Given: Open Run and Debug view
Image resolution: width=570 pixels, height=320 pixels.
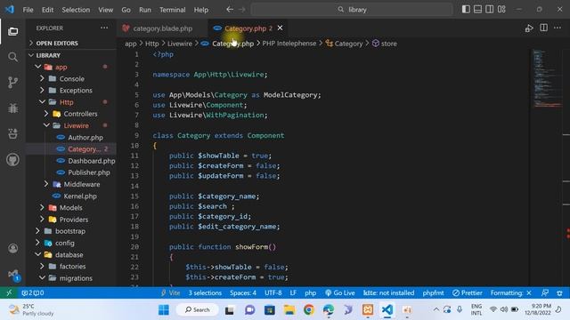Looking at the screenshot, I should [x=12, y=108].
